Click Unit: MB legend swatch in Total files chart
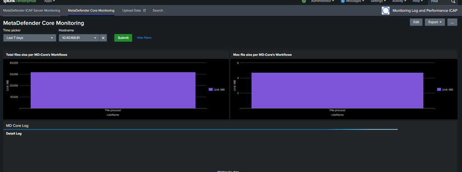The width and height of the screenshot is (462, 172). click(x=210, y=89)
